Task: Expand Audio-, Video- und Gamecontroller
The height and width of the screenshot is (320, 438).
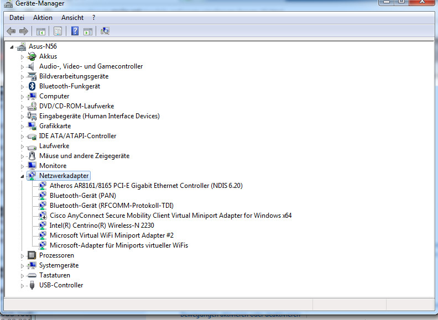Action: click(22, 67)
